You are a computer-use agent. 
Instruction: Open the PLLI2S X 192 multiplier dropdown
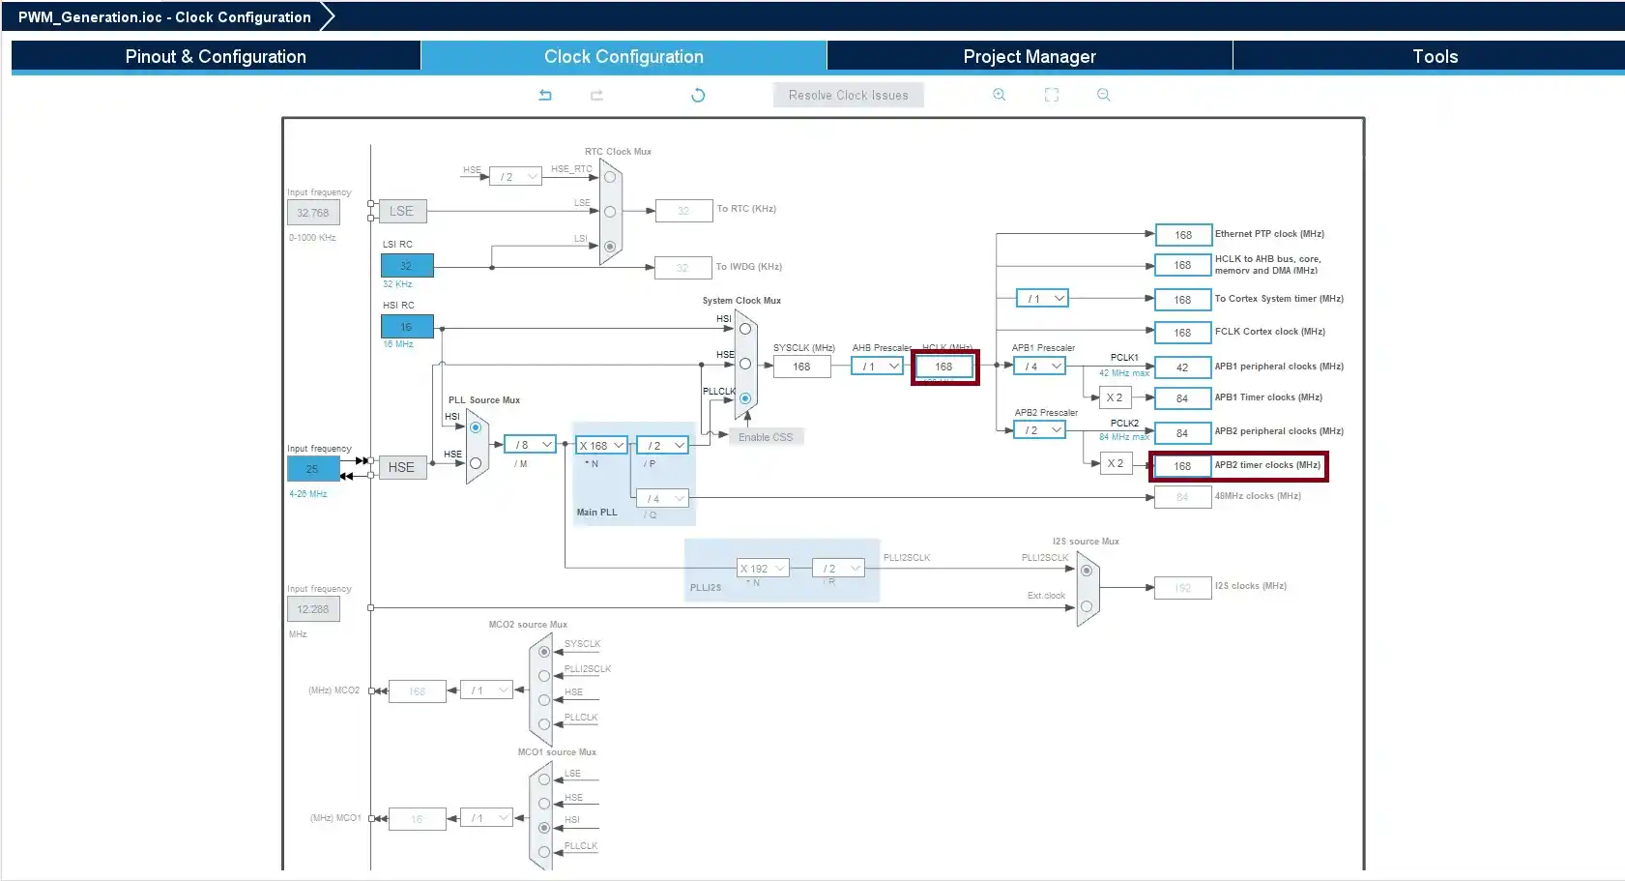[x=763, y=569]
